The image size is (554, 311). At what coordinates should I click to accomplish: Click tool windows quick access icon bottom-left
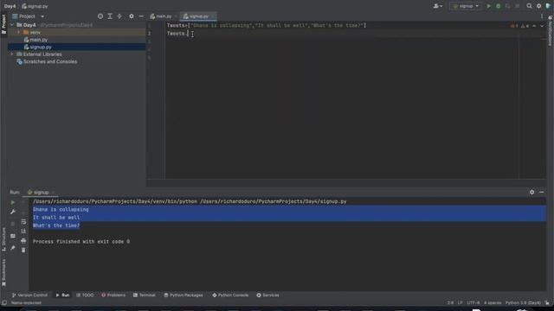[x=4, y=302]
